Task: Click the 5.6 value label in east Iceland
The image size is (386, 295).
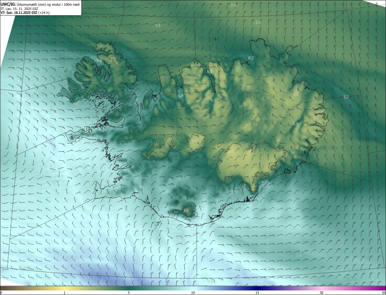Action: pyautogui.click(x=296, y=124)
